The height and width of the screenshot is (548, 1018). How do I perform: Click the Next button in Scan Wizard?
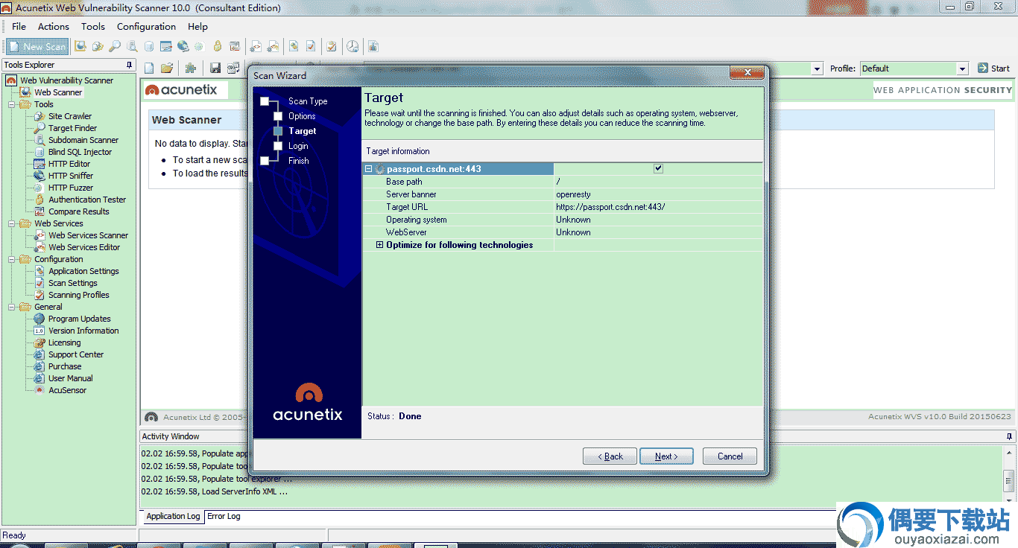tap(666, 456)
